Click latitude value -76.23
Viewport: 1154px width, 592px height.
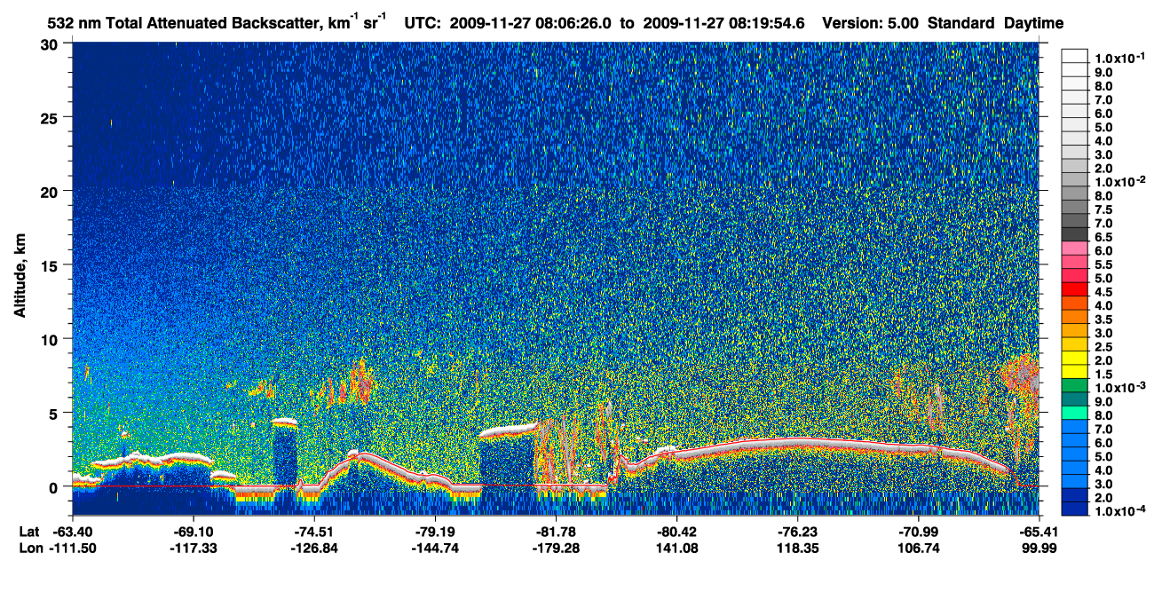(798, 532)
